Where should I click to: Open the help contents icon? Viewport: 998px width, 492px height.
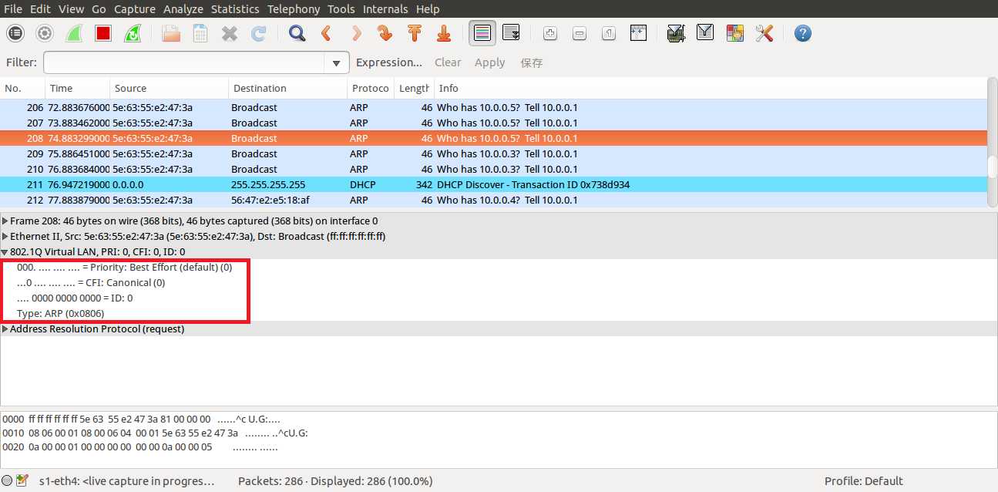click(x=802, y=33)
